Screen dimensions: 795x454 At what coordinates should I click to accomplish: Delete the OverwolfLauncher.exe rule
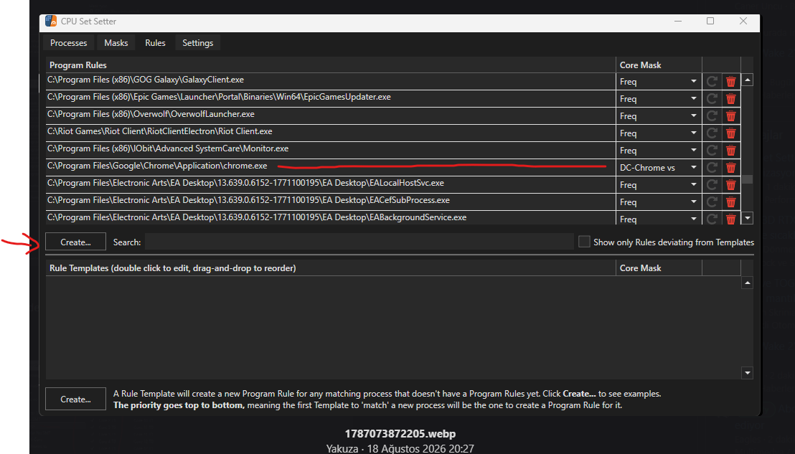tap(730, 116)
